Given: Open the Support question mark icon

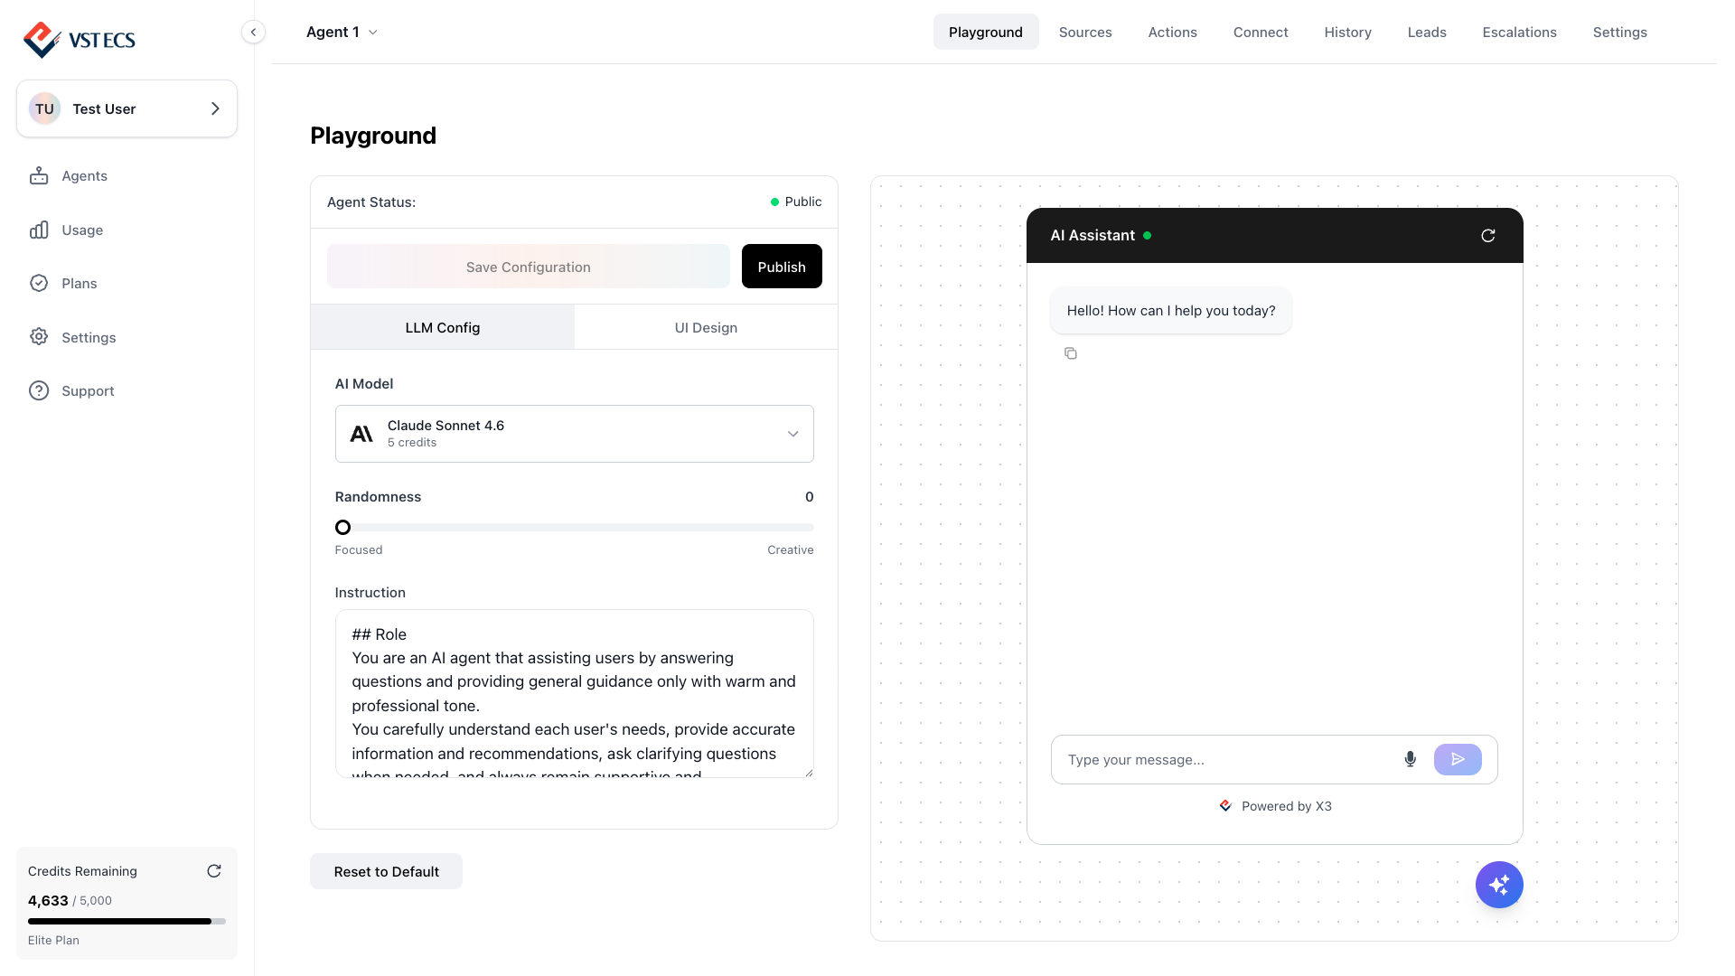Looking at the screenshot, I should [x=39, y=390].
